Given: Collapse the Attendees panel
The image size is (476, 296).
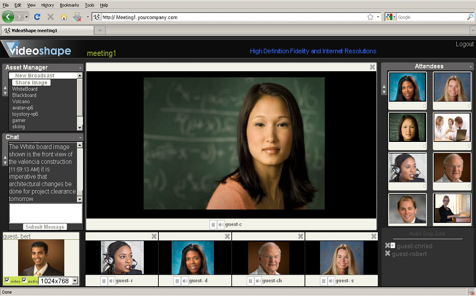Looking at the screenshot, I should [470, 67].
